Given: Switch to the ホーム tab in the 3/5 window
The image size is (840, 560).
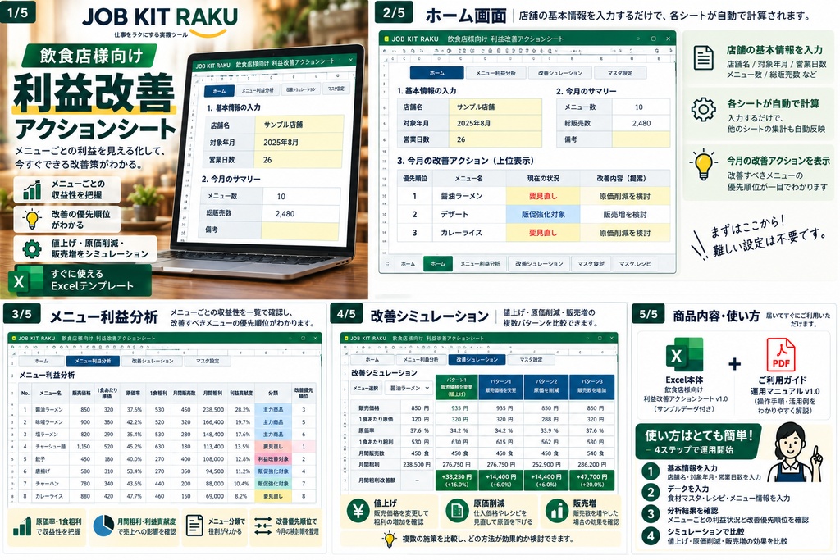Looking at the screenshot, I should 41,361.
